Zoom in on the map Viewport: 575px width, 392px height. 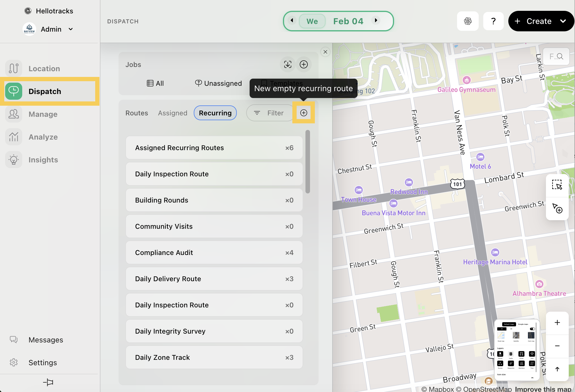pyautogui.click(x=557, y=322)
